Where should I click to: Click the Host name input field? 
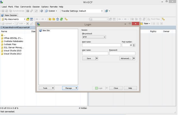click(101, 45)
